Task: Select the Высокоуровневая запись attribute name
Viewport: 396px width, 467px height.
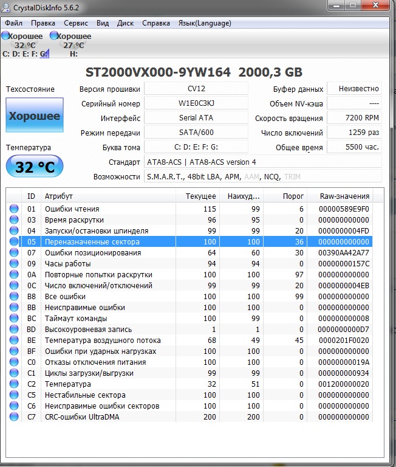Action: (x=88, y=329)
